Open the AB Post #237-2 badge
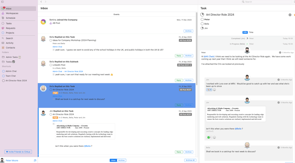This screenshot has width=295, height=163. pos(184,65)
